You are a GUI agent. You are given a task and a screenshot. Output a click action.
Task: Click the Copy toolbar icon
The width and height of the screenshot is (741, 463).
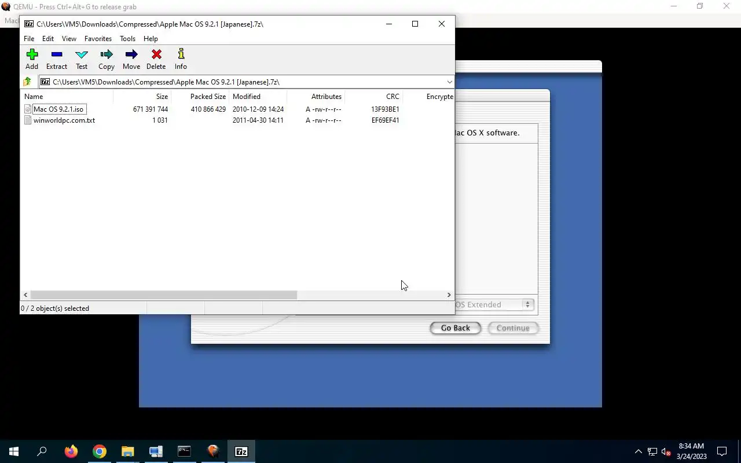[107, 59]
